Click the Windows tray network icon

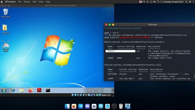click(96, 90)
